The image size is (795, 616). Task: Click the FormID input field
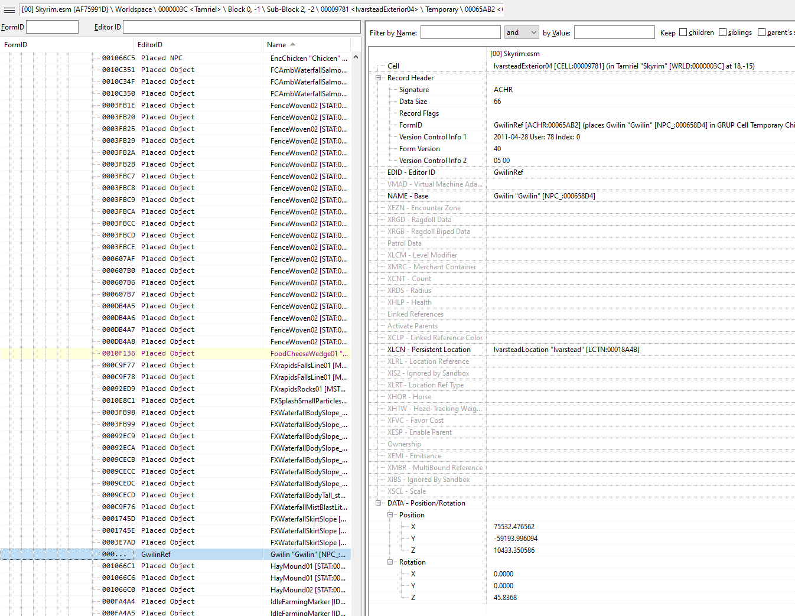click(x=53, y=27)
